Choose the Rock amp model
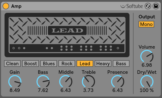Viewport: 162px width, 98px height. point(67,63)
